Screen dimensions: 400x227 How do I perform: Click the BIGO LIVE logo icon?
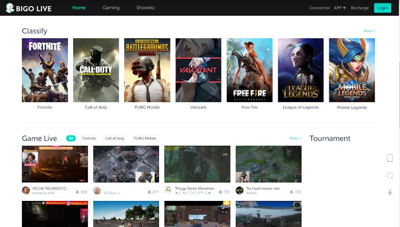click(10, 8)
